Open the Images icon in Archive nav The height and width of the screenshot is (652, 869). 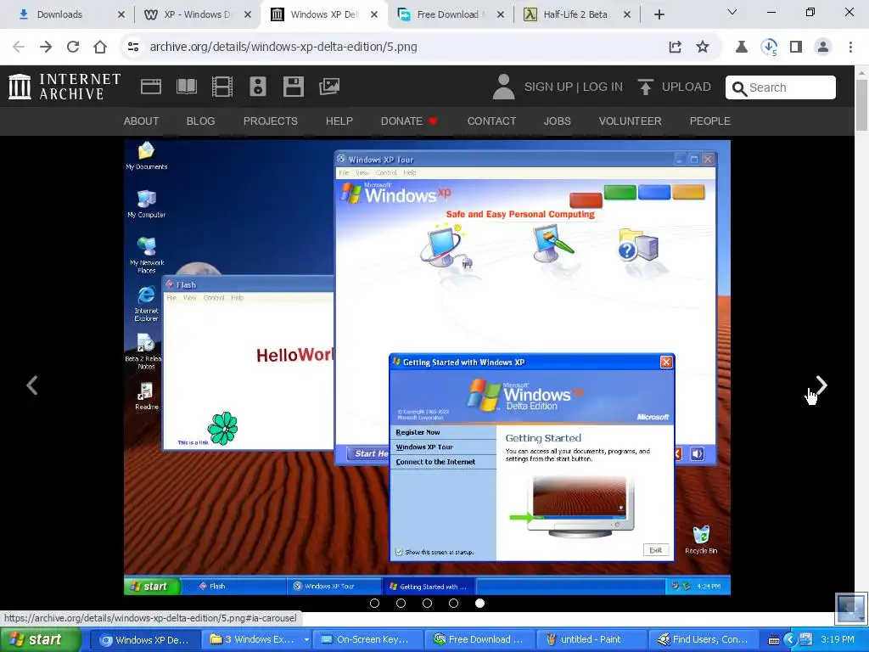click(x=328, y=87)
